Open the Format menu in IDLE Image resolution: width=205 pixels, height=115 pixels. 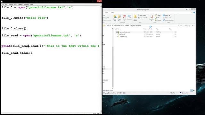[x=11, y=4]
